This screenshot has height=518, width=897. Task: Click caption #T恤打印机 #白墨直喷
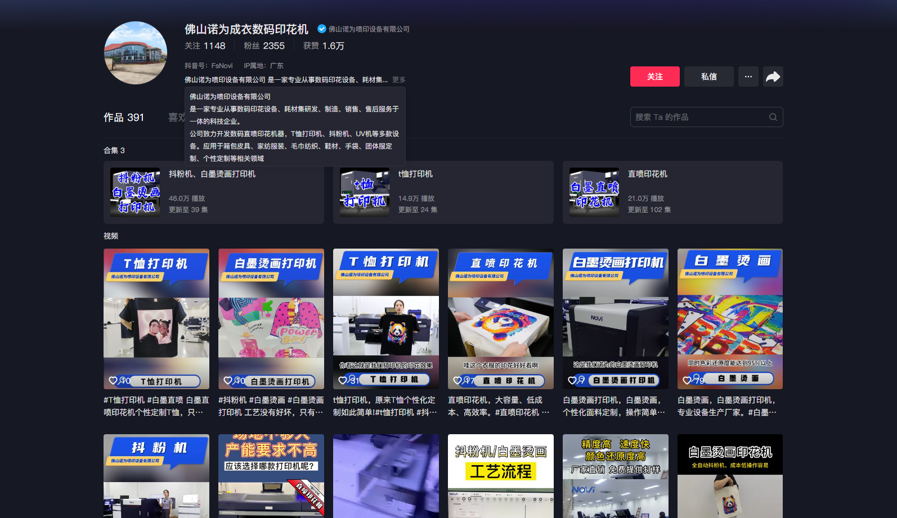(156, 406)
